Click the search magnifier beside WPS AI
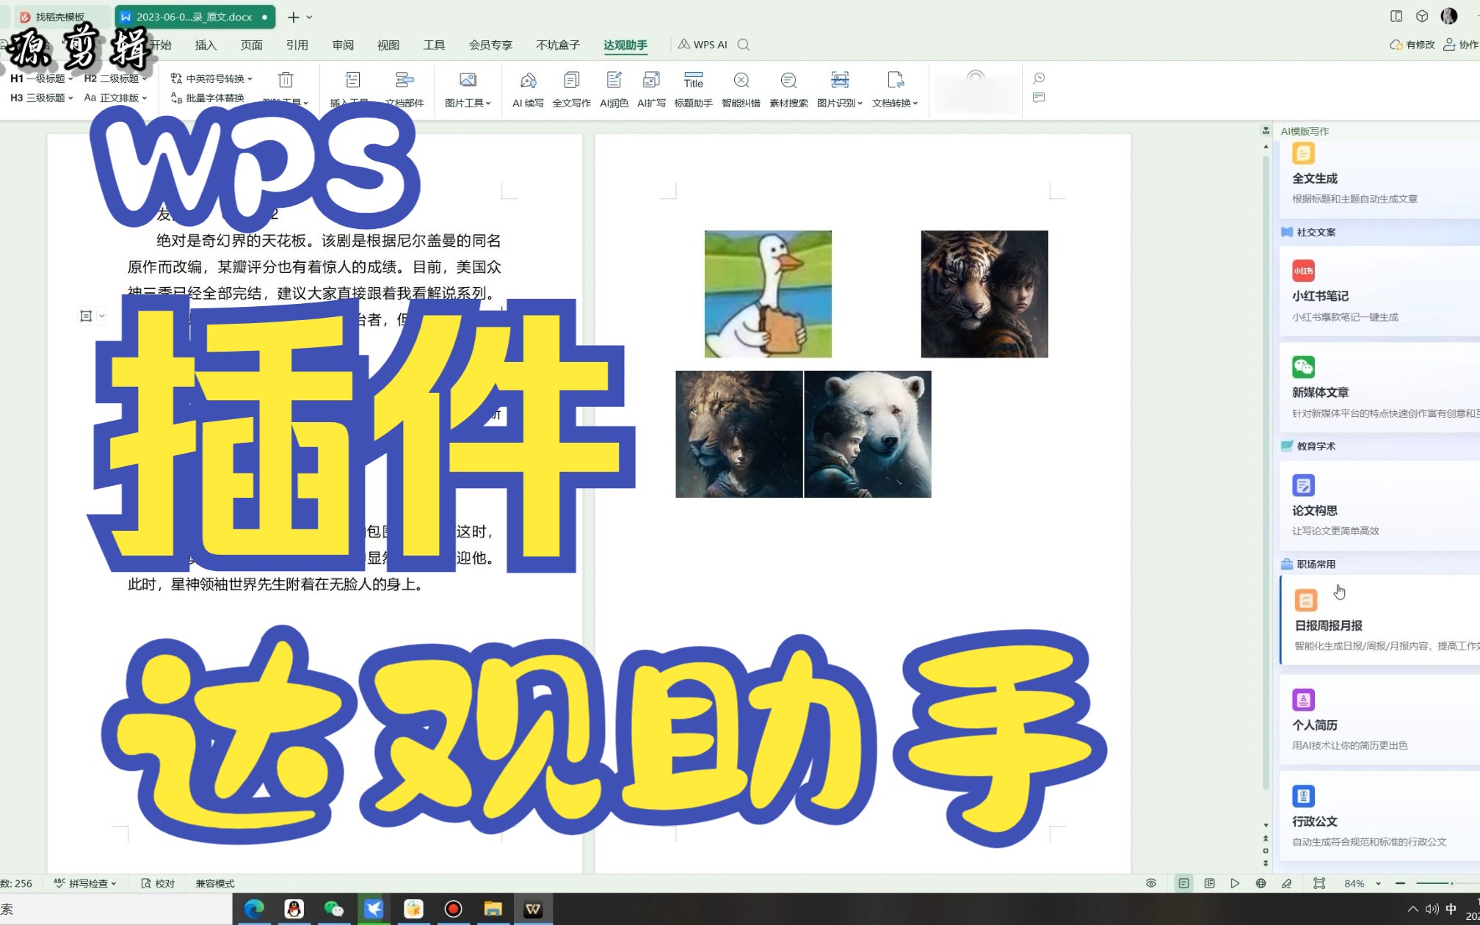The image size is (1480, 925). pyautogui.click(x=744, y=45)
